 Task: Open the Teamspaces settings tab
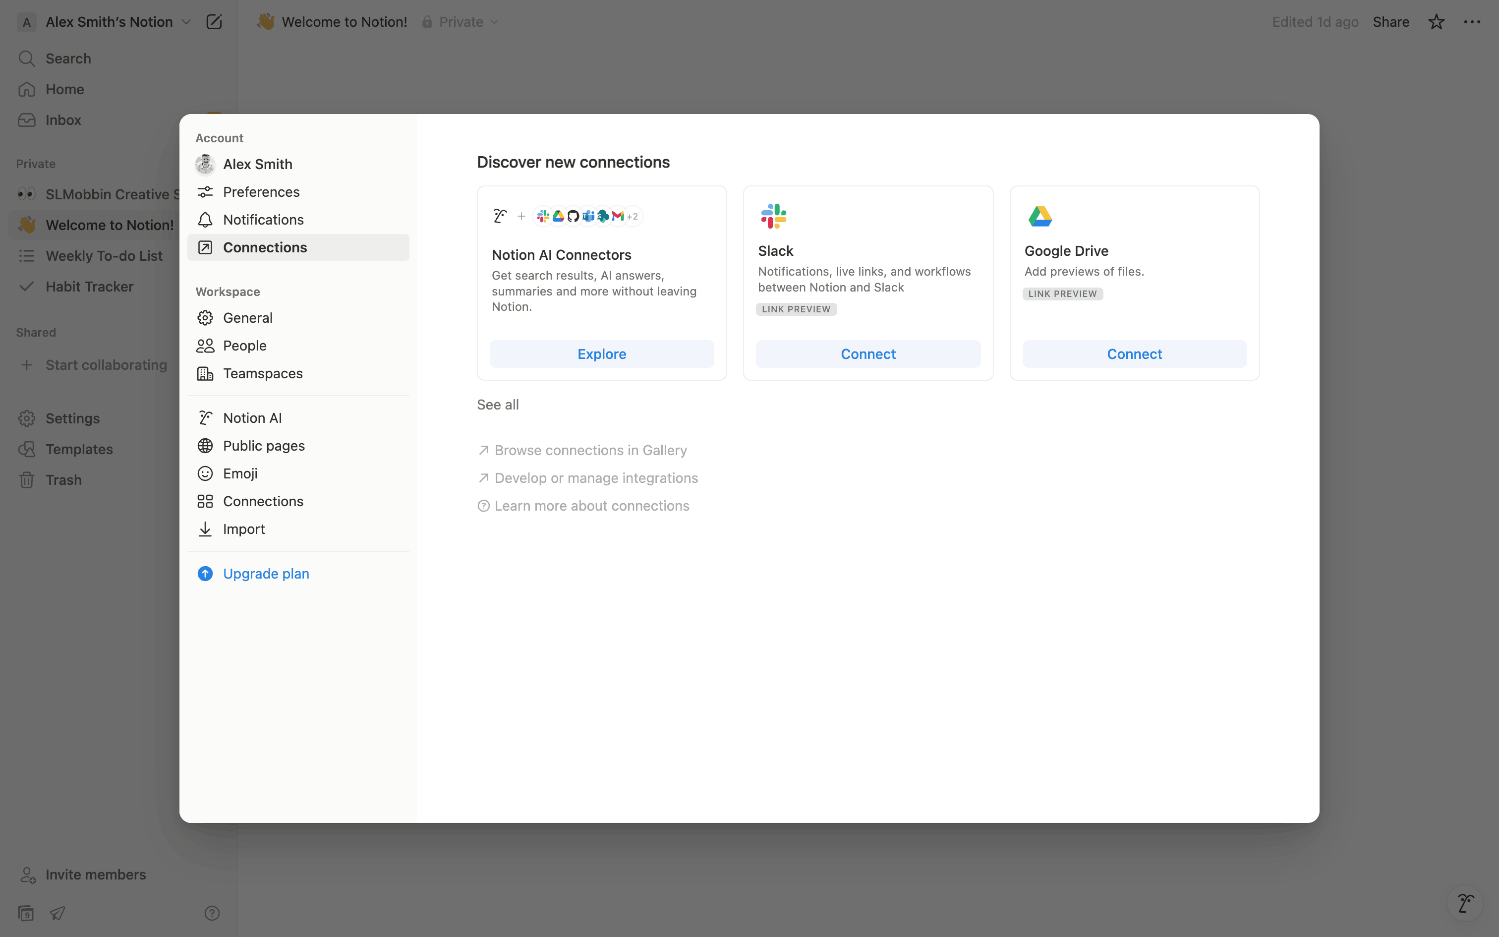pyautogui.click(x=263, y=373)
